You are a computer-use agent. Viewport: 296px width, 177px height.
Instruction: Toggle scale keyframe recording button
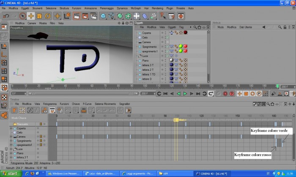pyautogui.click(x=246, y=94)
